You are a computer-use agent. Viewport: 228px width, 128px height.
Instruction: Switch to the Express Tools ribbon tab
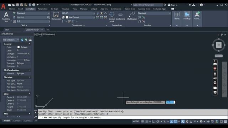144,9
